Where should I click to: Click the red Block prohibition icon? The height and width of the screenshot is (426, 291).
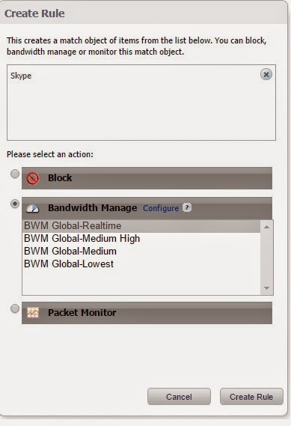33,179
